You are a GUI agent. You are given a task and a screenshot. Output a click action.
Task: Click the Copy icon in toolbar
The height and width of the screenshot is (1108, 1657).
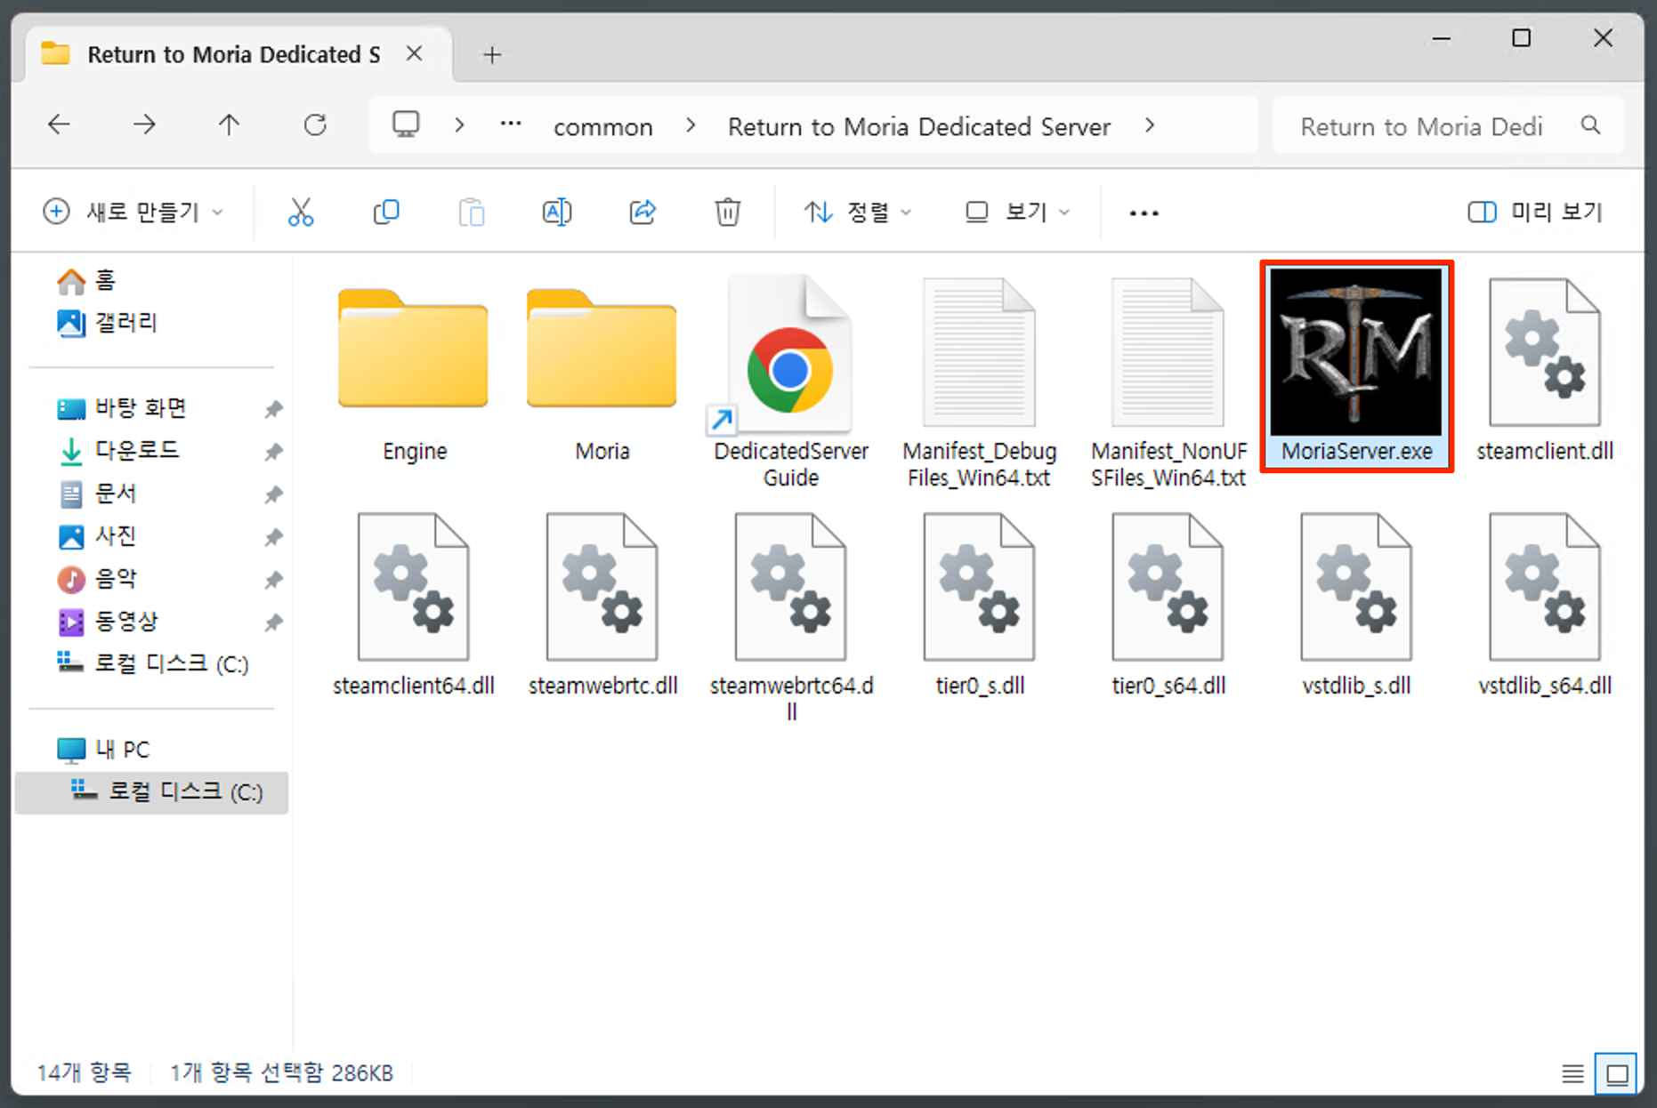coord(386,213)
